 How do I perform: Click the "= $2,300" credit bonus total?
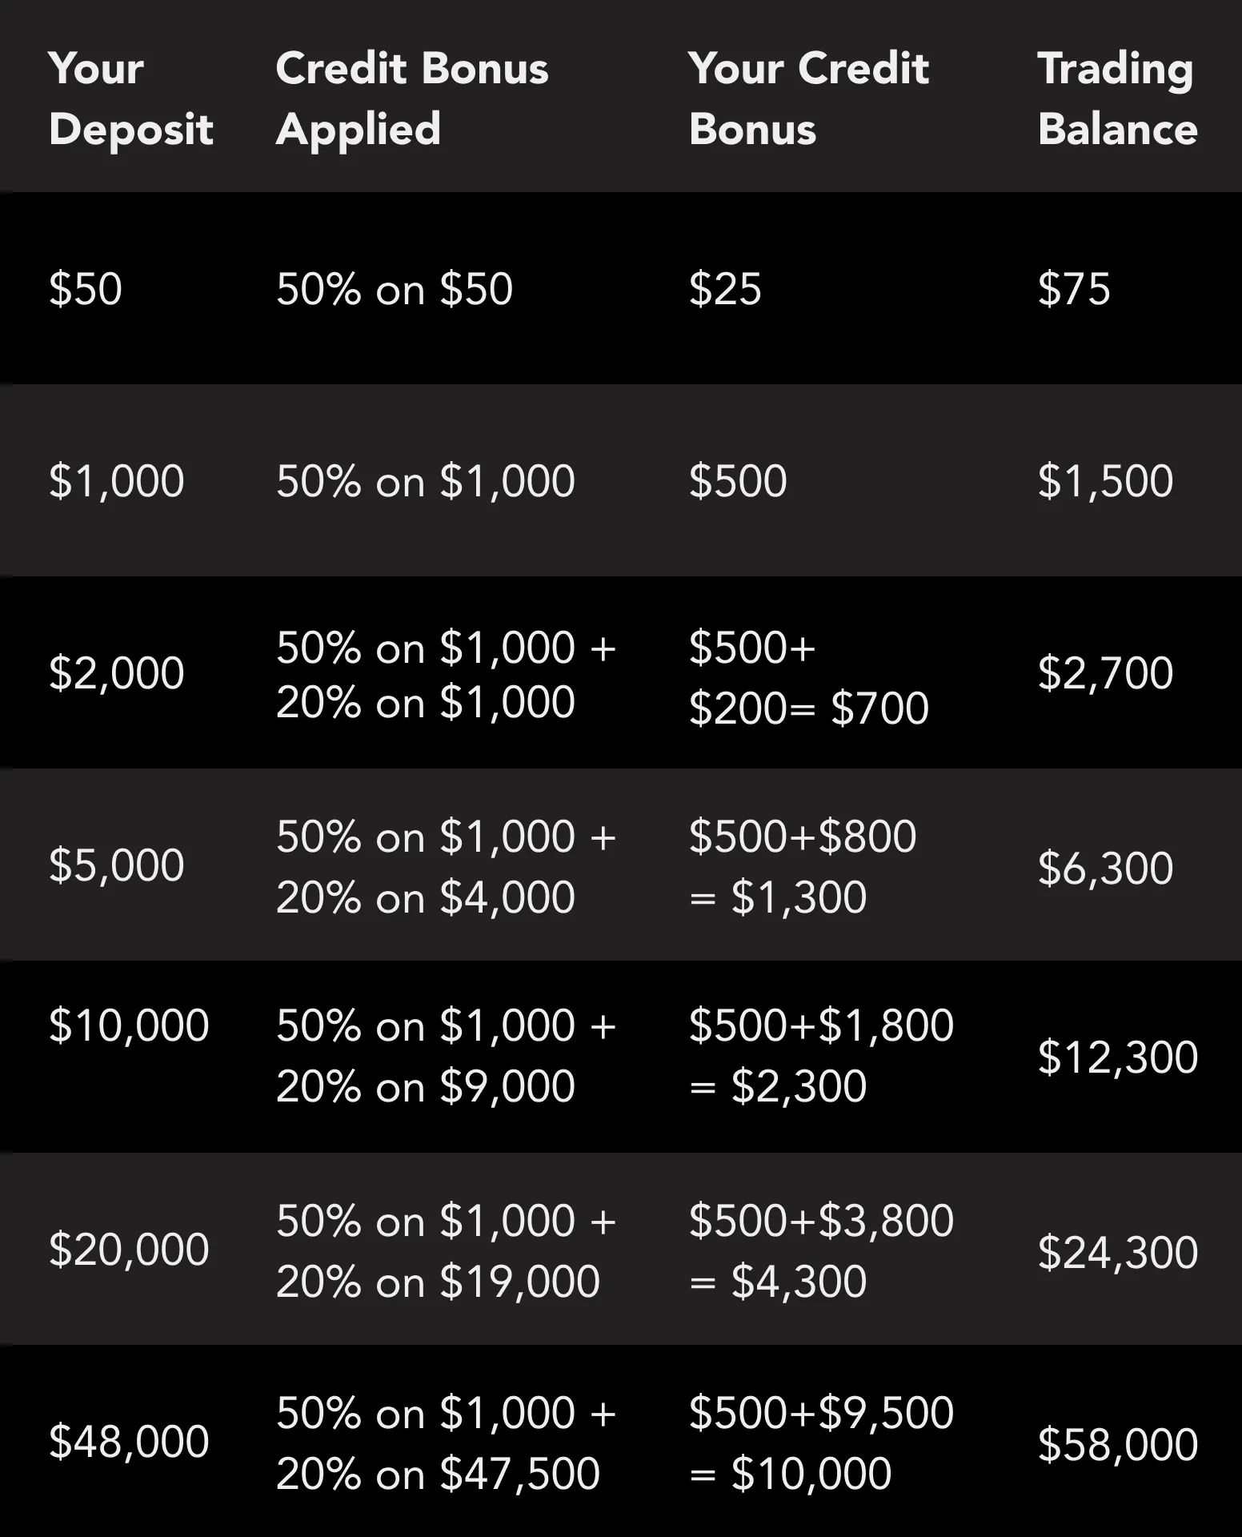pyautogui.click(x=777, y=1086)
